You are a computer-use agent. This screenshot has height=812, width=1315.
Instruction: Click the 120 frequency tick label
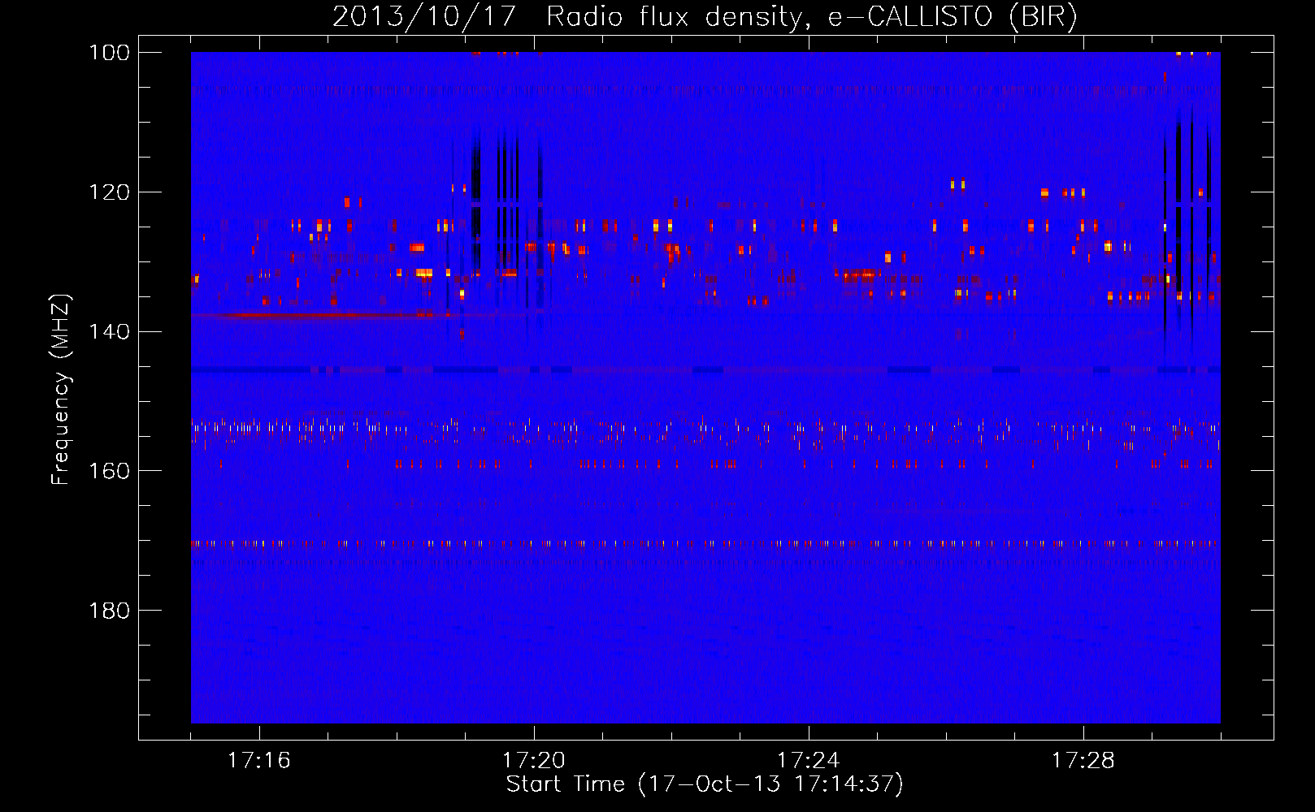pyautogui.click(x=110, y=192)
